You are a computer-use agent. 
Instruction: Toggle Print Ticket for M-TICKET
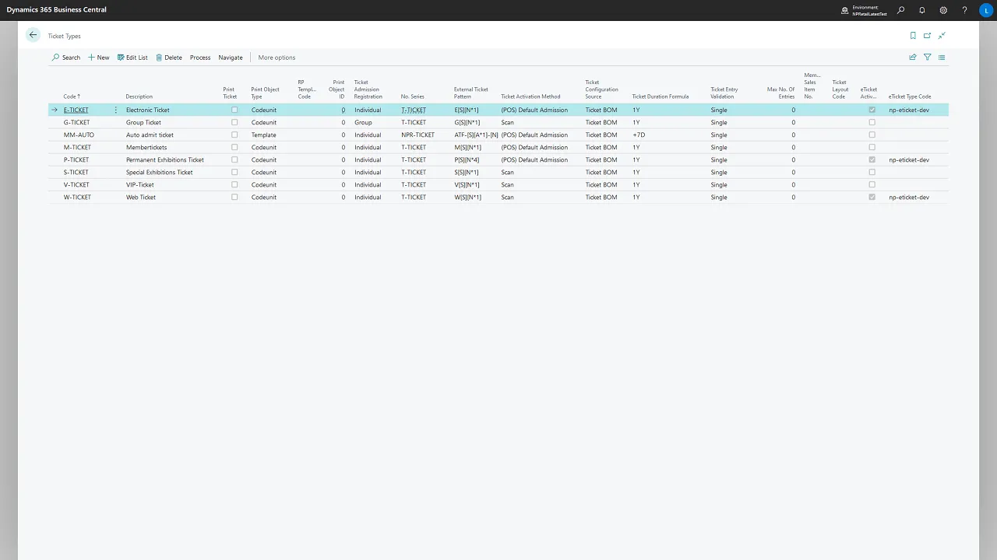(x=234, y=148)
